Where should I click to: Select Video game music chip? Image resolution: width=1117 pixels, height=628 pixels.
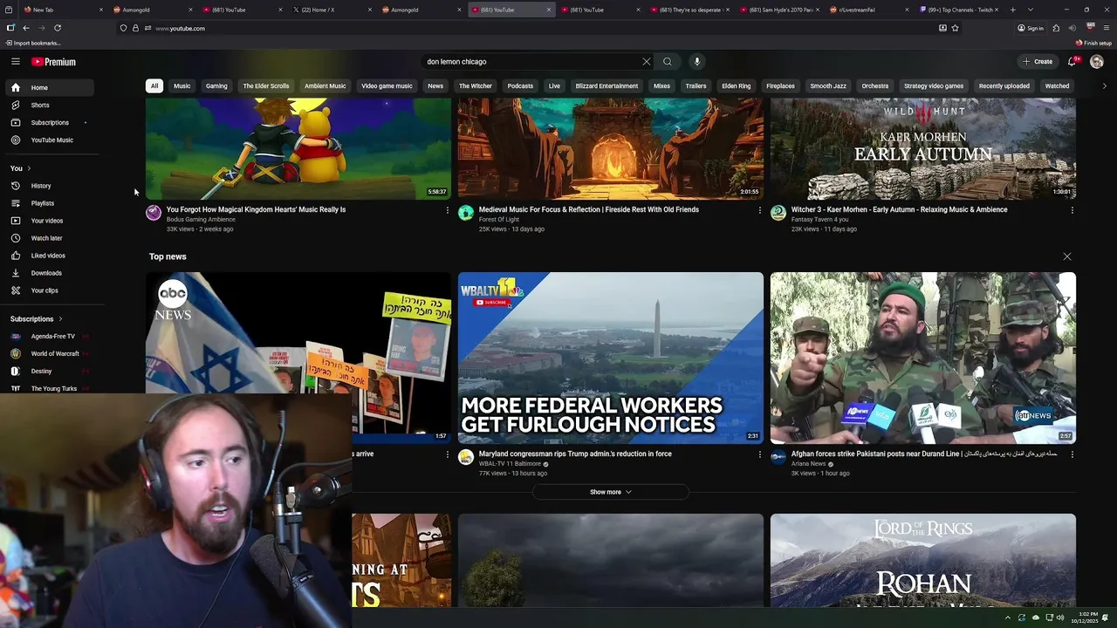pyautogui.click(x=387, y=86)
